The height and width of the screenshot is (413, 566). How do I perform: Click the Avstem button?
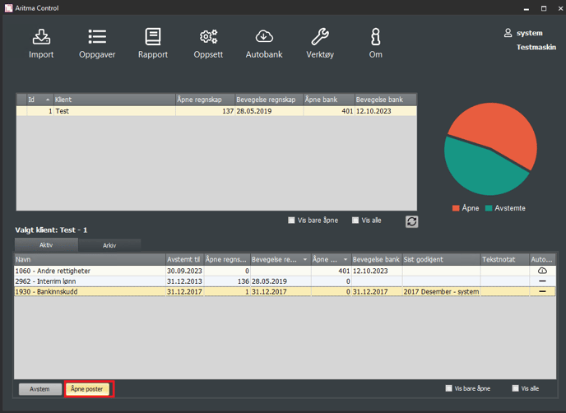click(40, 389)
